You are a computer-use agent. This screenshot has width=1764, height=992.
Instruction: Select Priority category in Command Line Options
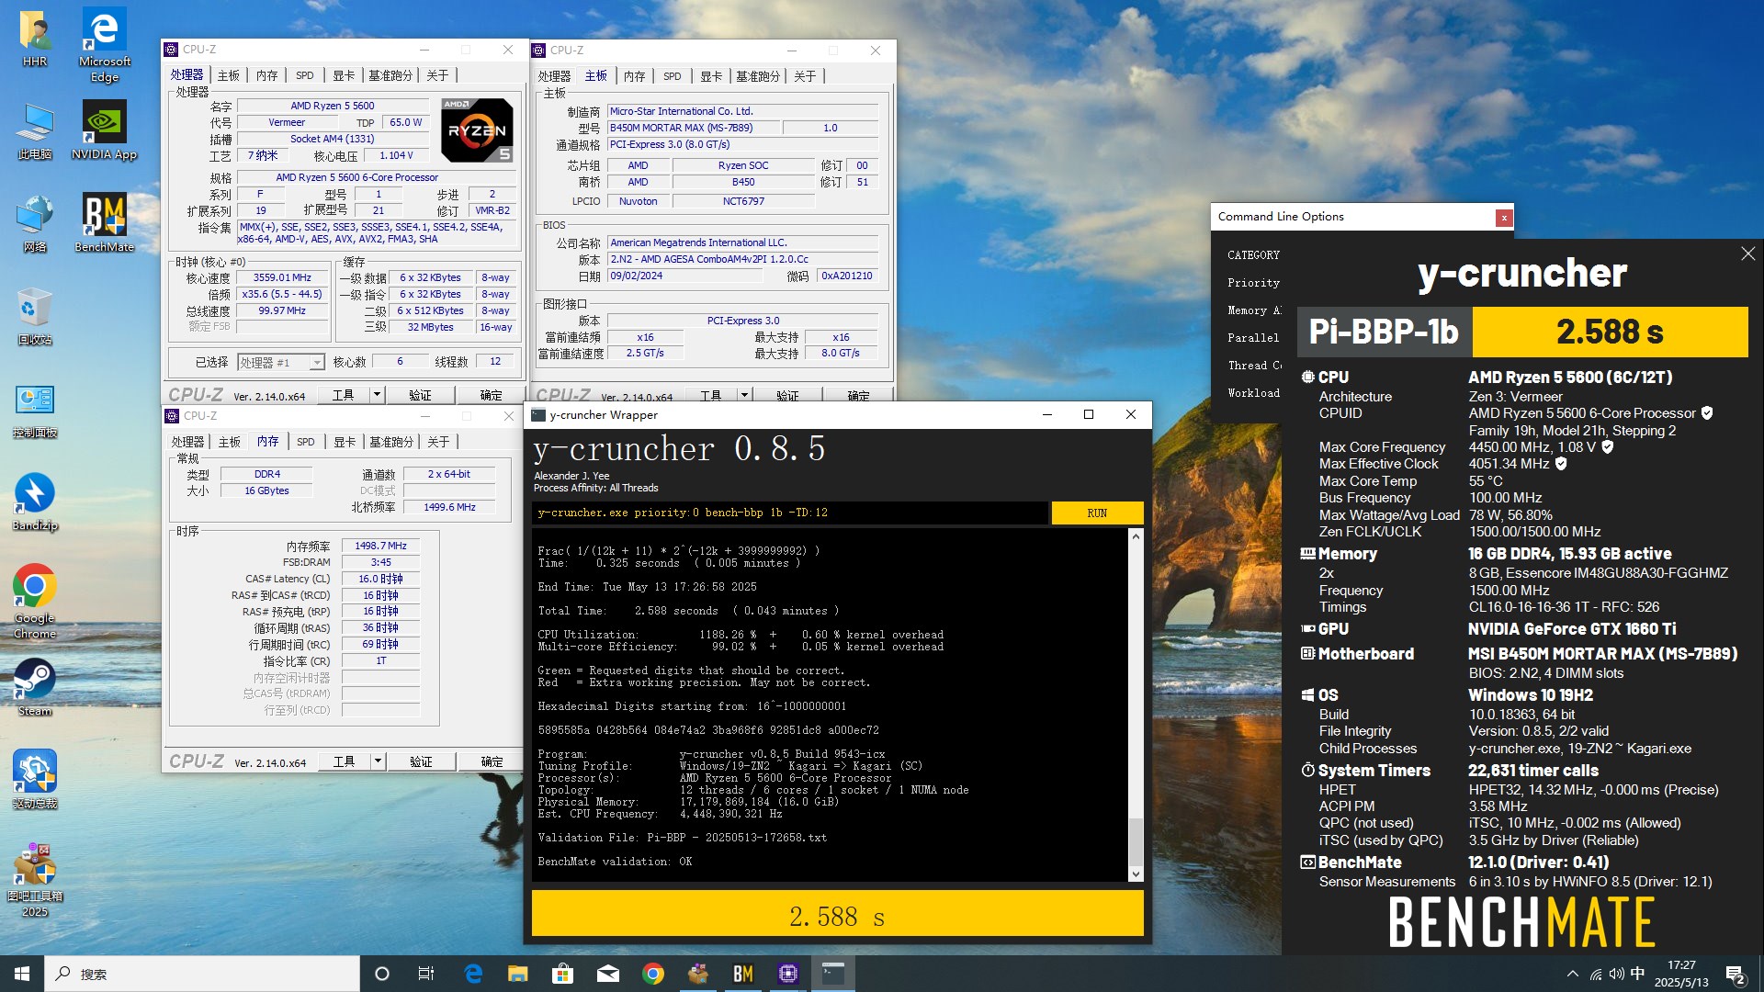(1253, 283)
